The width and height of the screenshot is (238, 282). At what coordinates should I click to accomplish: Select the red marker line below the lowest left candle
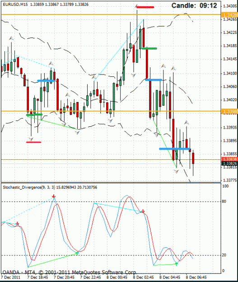pos(34,142)
